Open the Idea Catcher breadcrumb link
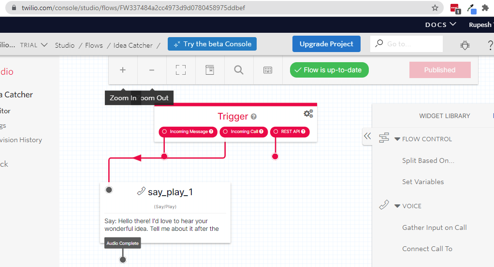This screenshot has height=267, width=494. 133,45
